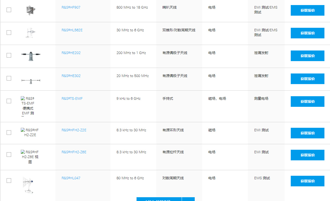Click 获取报价 for the R&S HF907
Viewport: 330px width, 201px height.
[x=307, y=10]
